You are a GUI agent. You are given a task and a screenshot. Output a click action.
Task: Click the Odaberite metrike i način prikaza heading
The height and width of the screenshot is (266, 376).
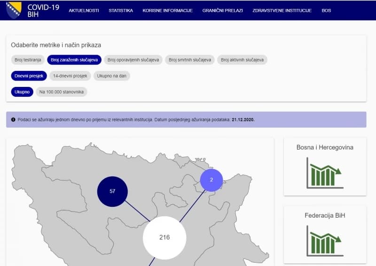tap(56, 45)
